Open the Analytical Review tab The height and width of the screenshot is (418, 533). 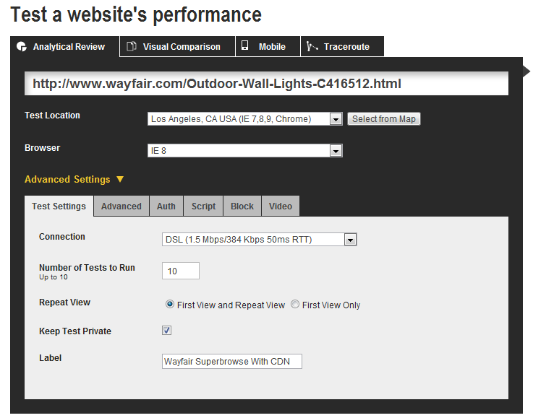(x=65, y=46)
